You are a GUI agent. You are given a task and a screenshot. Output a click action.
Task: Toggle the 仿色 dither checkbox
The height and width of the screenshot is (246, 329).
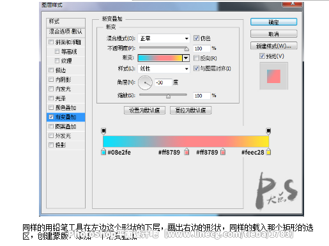(196, 38)
